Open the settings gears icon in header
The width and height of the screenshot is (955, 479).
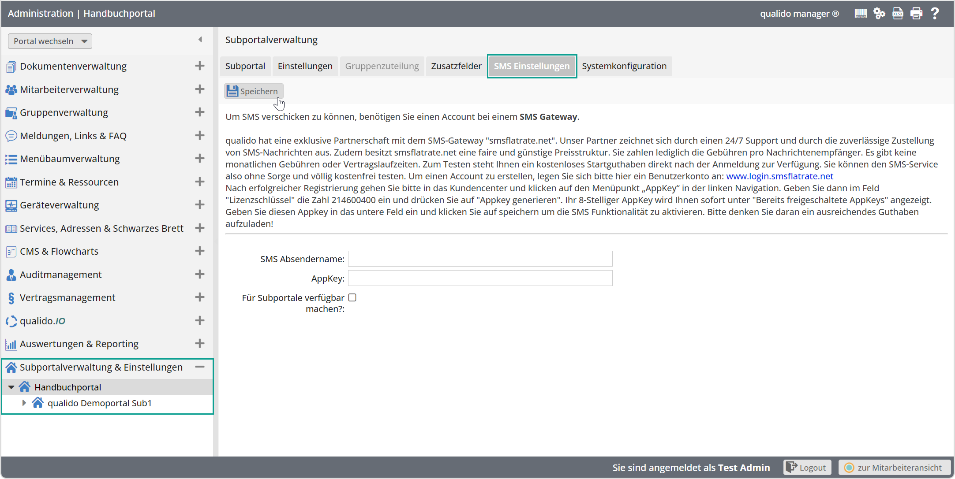tap(879, 14)
